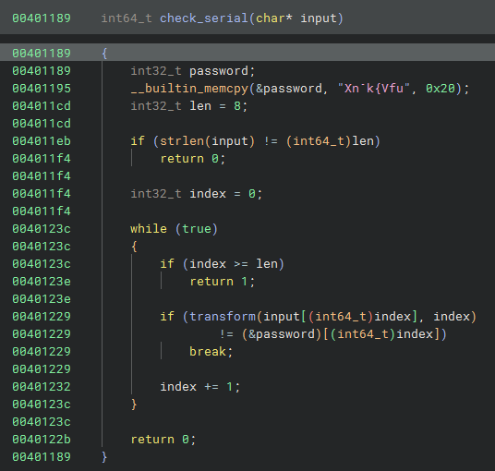Click the while keyword

click(149, 228)
